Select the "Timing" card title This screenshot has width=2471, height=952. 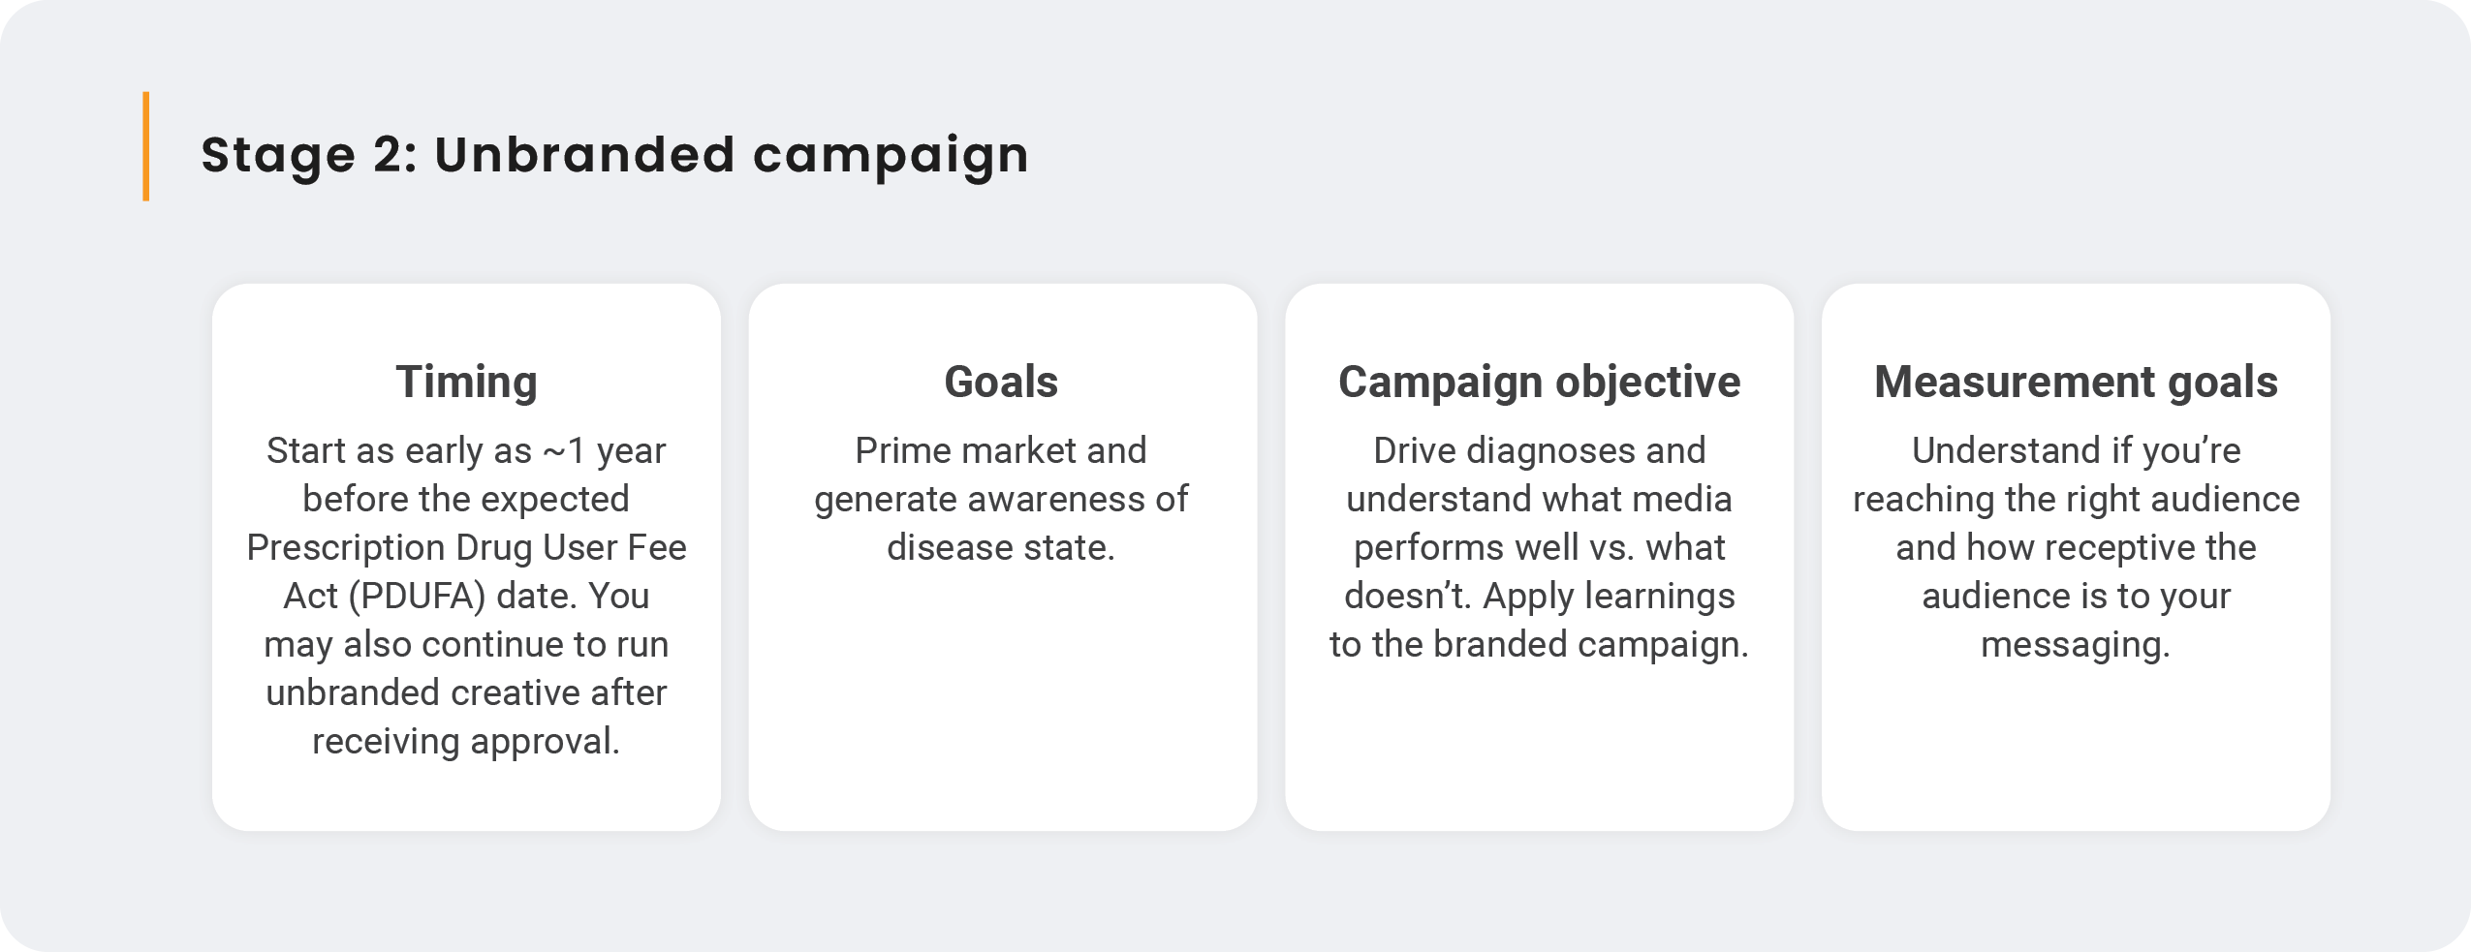(466, 382)
